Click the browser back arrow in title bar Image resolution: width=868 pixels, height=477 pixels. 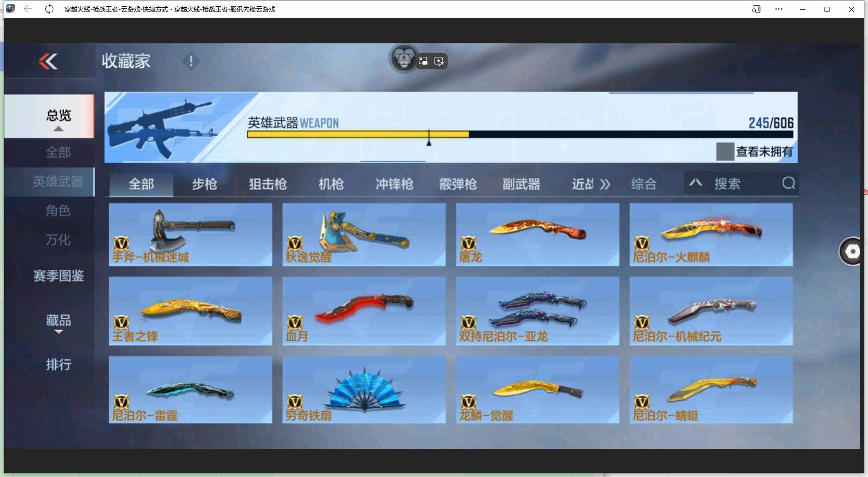pos(28,9)
